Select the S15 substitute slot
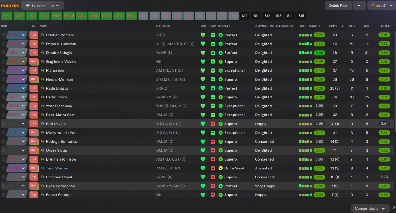Image resolution: width=396 pixels, height=213 pixels. point(301,16)
